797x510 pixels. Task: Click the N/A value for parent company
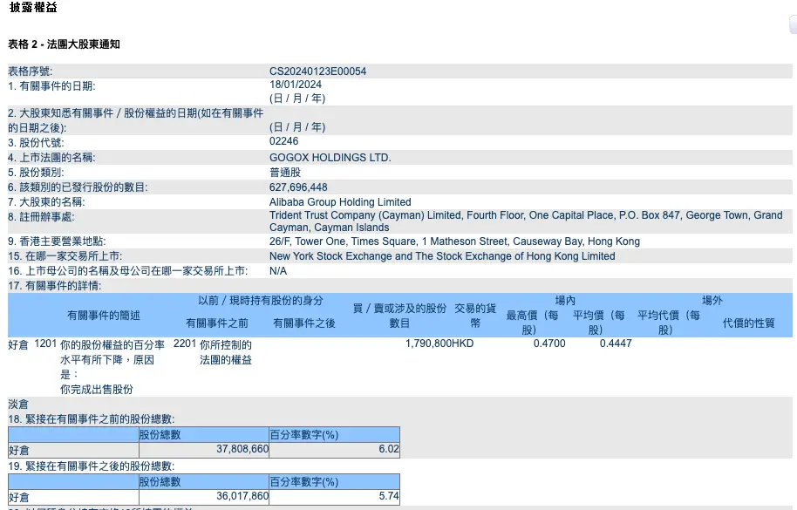pos(278,271)
